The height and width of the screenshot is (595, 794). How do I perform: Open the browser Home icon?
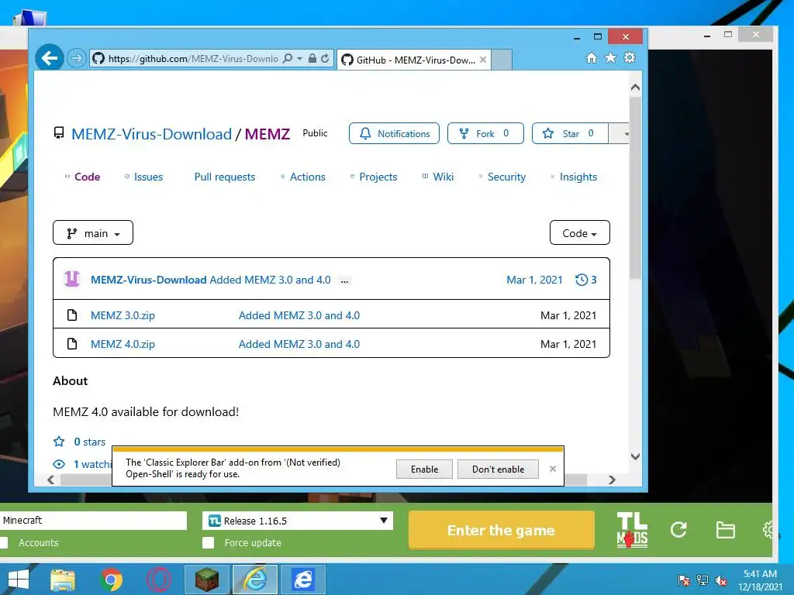coord(592,57)
